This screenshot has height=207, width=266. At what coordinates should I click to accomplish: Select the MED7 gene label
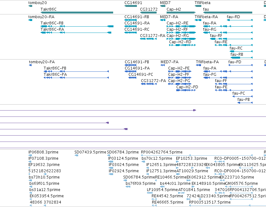tap(165, 3)
